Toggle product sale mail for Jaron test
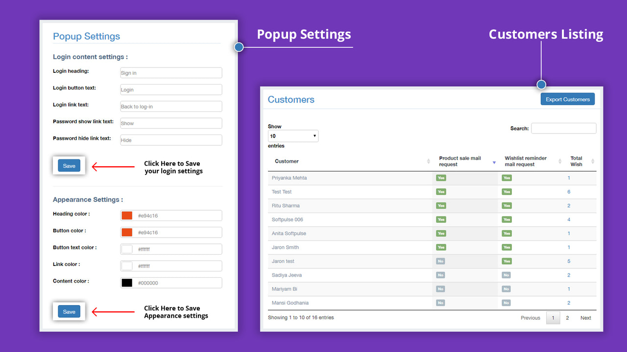The height and width of the screenshot is (352, 627). [x=441, y=261]
